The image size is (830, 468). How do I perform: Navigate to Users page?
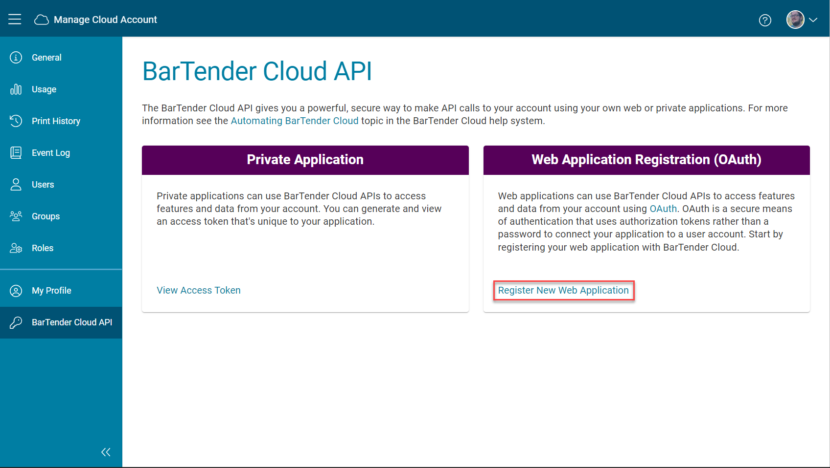(61, 185)
